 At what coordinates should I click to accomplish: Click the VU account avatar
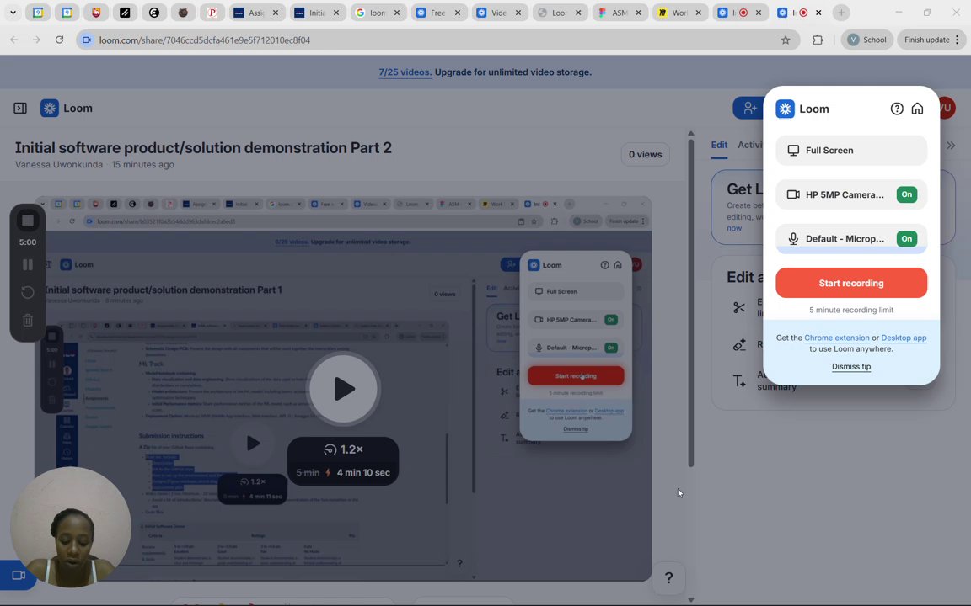point(945,109)
